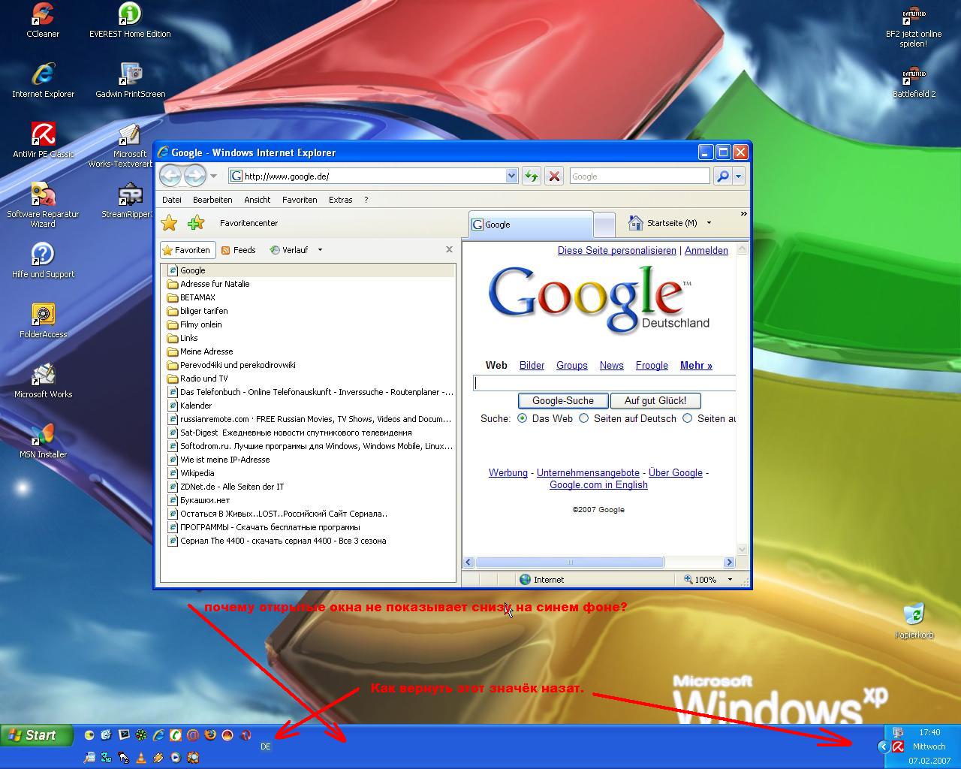The image size is (961, 769).
Task: Open the Favoriten menu in the menu bar
Action: click(300, 200)
